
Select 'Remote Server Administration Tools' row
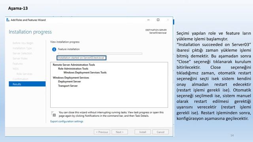74,65
